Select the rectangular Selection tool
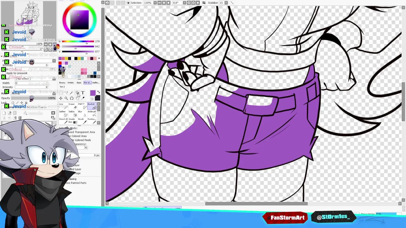The height and width of the screenshot is (228, 406). [x=61, y=92]
